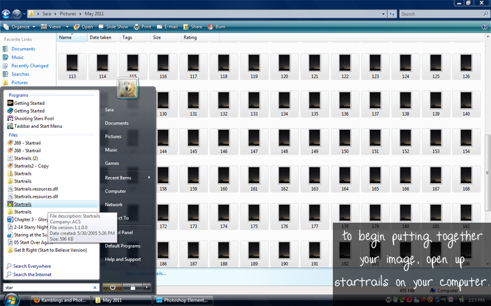The height and width of the screenshot is (306, 491).
Task: Open the recent pages dropdown beside Forward
Action: pyautogui.click(x=24, y=14)
